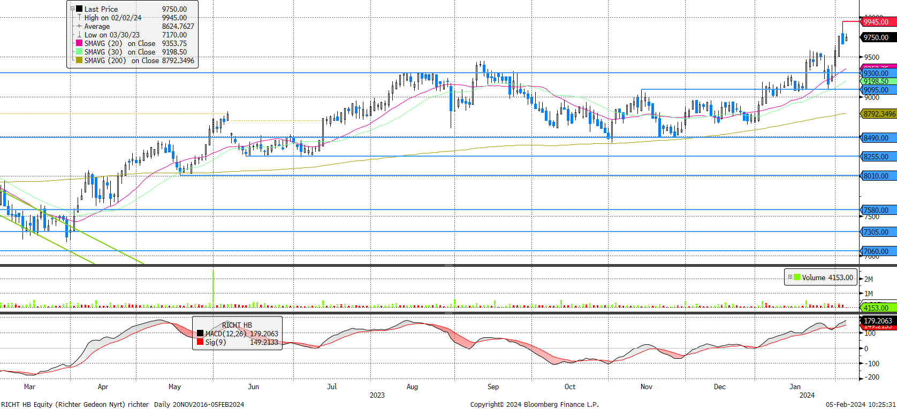
Task: Click the olive 8792.3496 moving average tag
Action: 879,114
